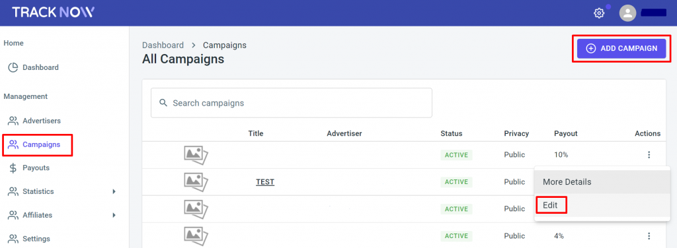
Task: Click the Advertisers people icon
Action: pos(13,121)
